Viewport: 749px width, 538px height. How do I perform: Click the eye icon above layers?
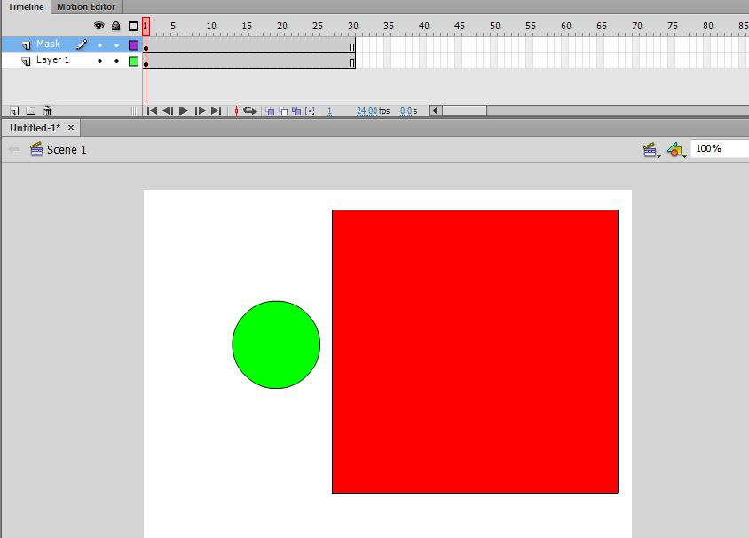click(x=99, y=26)
